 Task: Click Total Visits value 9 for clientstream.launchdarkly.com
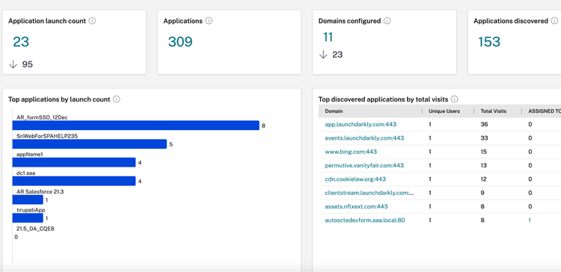pos(482,193)
